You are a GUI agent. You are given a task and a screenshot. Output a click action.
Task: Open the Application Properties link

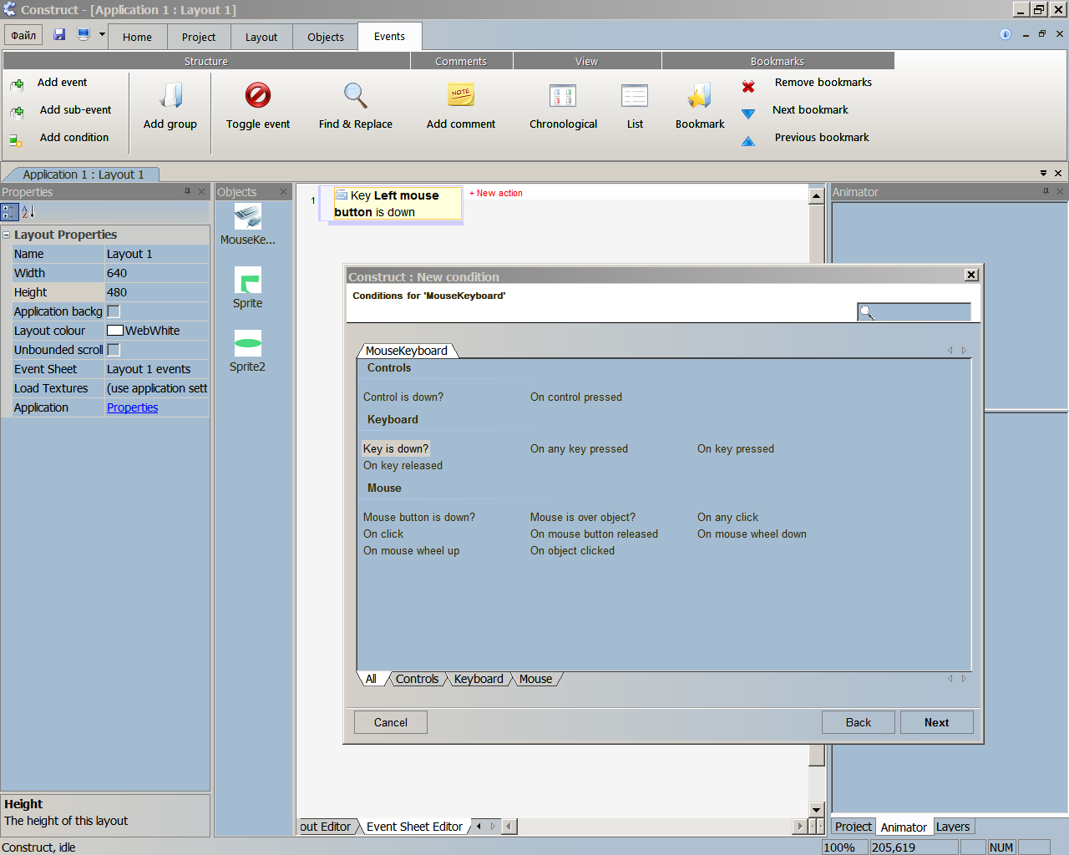click(132, 407)
